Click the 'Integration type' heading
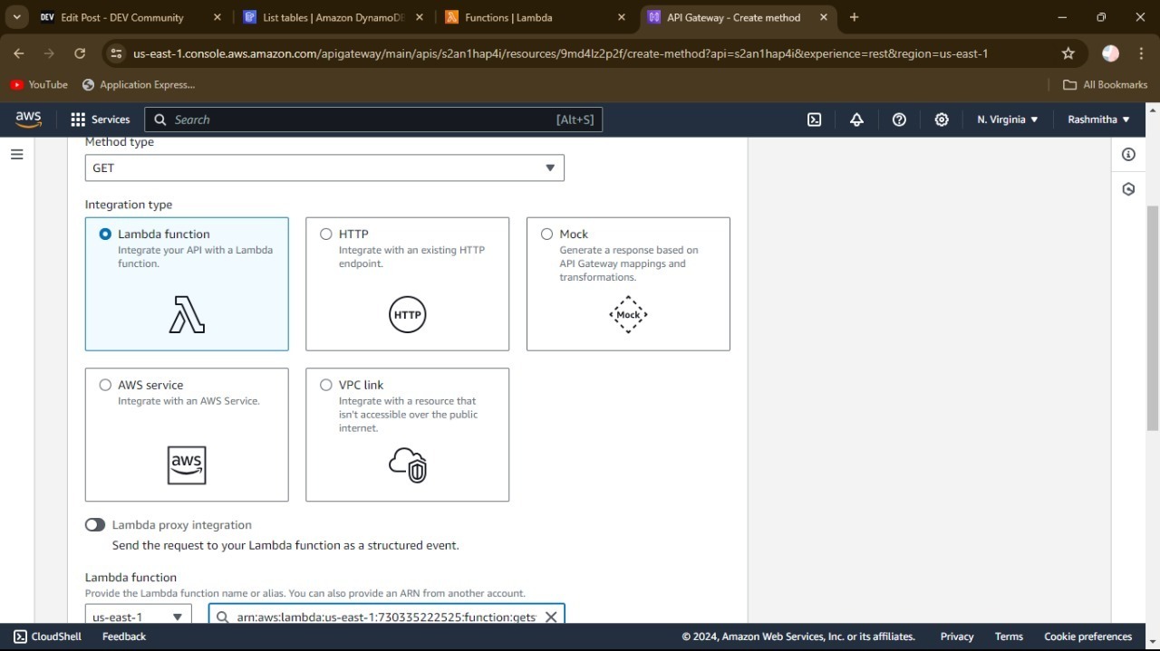 [x=129, y=205]
